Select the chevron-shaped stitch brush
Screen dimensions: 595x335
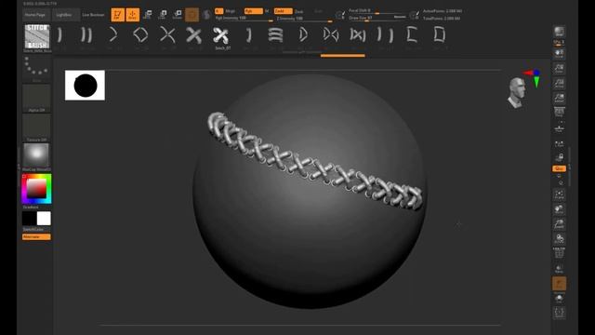coord(113,35)
